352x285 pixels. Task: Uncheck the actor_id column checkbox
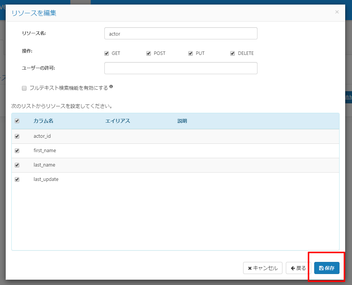pos(17,136)
